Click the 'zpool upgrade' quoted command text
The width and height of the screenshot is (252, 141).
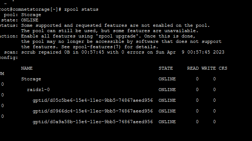point(117,36)
